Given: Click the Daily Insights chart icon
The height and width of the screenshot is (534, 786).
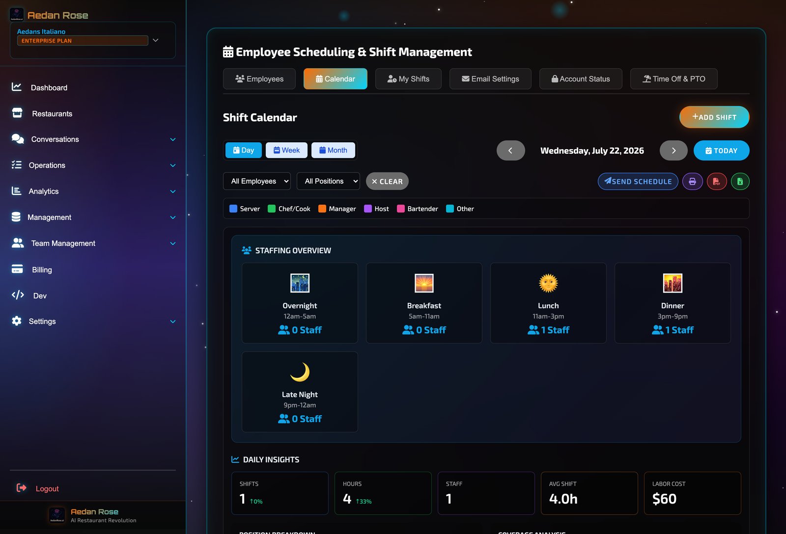Looking at the screenshot, I should click(x=235, y=459).
